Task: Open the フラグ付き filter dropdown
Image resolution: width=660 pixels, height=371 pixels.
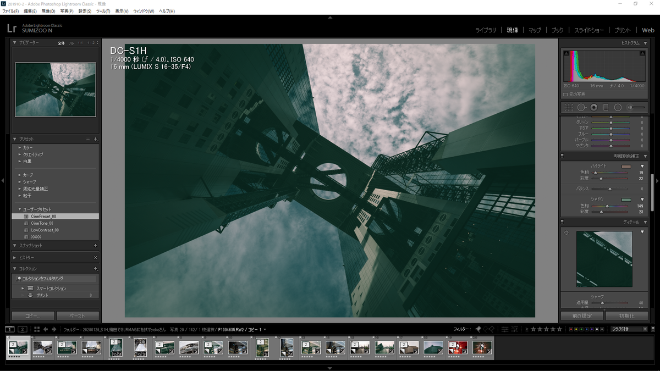Action: pos(630,329)
